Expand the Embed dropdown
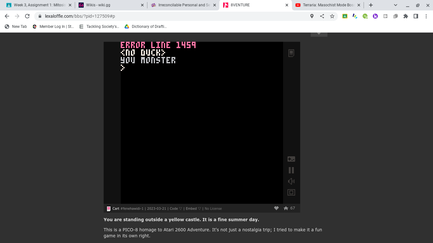This screenshot has width=433, height=243. coord(193,209)
